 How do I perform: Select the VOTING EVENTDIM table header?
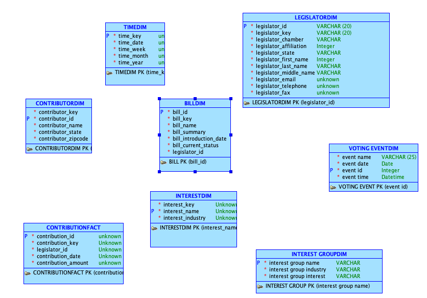point(374,148)
